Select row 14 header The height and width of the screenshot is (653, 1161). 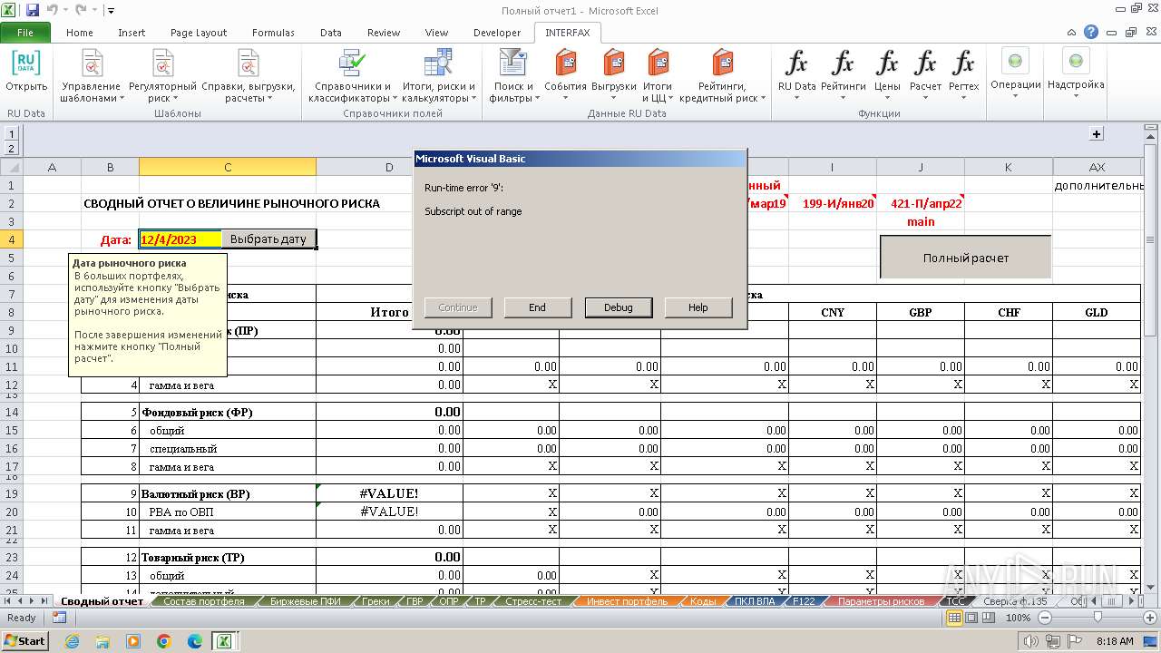[x=11, y=412]
